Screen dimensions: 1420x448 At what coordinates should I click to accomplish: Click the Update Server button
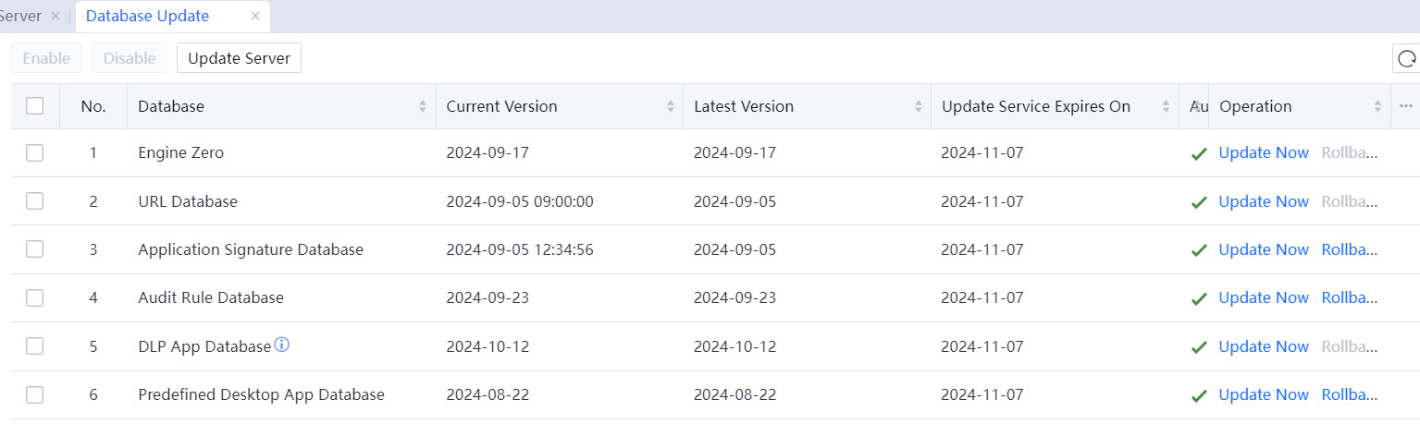239,58
